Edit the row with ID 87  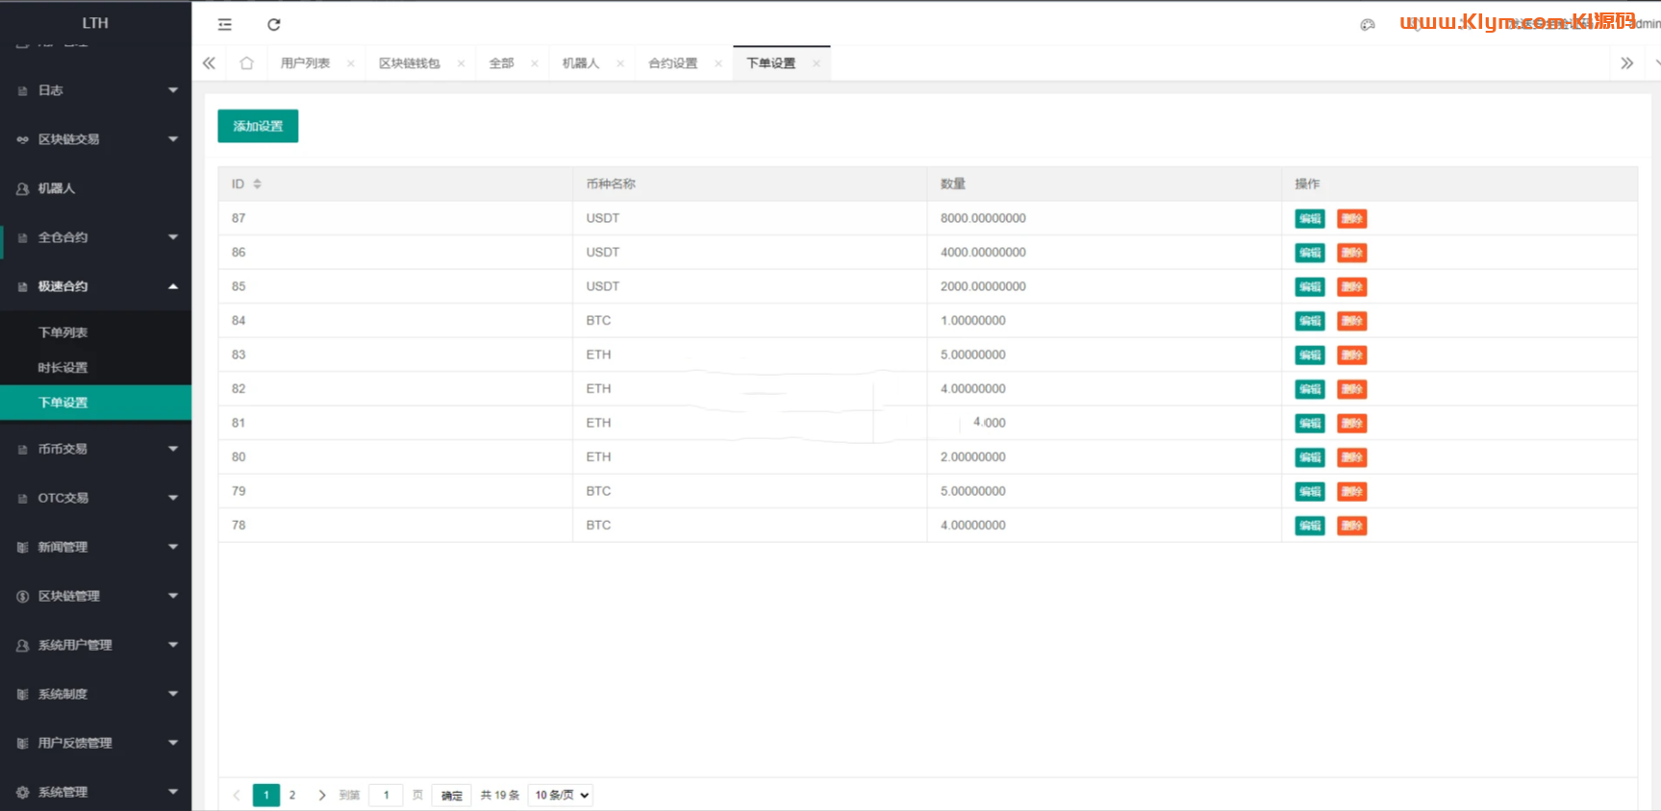tap(1309, 219)
